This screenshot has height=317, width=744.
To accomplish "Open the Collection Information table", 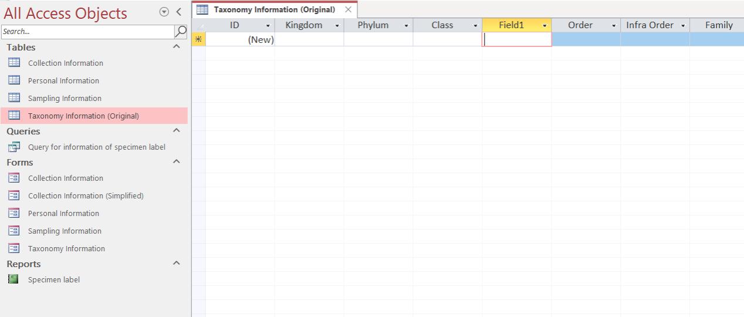I will click(x=66, y=63).
